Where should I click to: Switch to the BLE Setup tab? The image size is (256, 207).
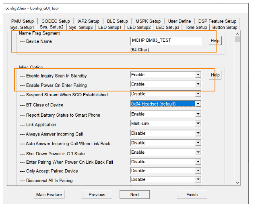click(x=117, y=21)
